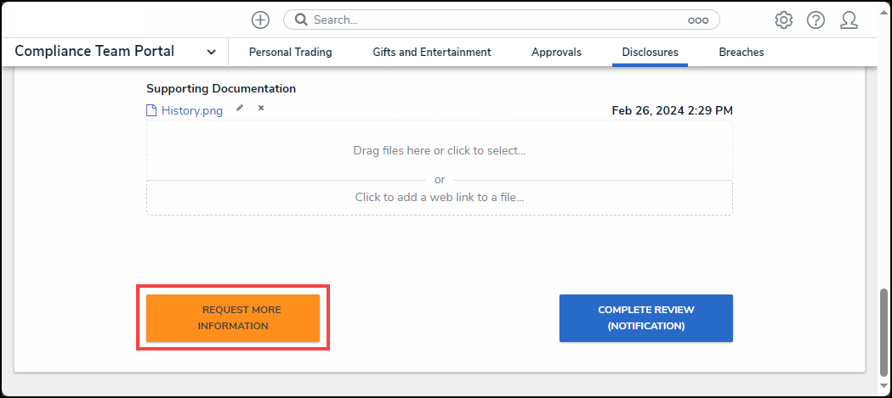This screenshot has height=398, width=892.
Task: Select the Disclosures tab
Action: [x=650, y=52]
